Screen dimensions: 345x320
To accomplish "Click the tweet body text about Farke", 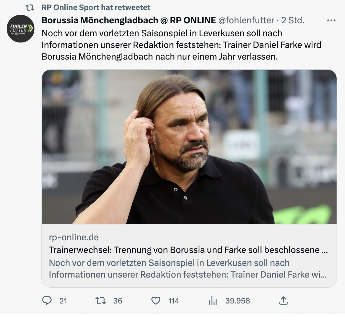I will click(181, 45).
